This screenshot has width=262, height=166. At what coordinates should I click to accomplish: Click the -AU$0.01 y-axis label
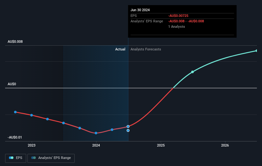coord(15,137)
